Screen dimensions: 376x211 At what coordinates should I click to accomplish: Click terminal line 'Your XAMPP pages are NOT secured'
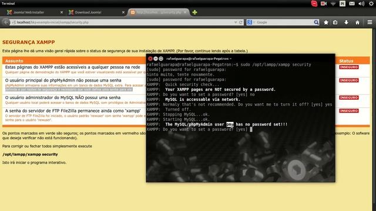(x=220, y=90)
